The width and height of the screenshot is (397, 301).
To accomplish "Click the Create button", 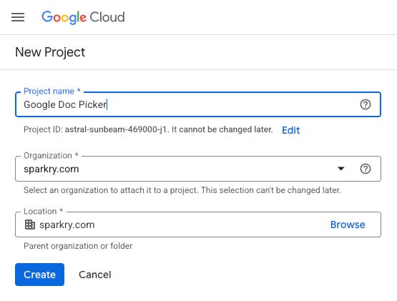I will [x=40, y=275].
